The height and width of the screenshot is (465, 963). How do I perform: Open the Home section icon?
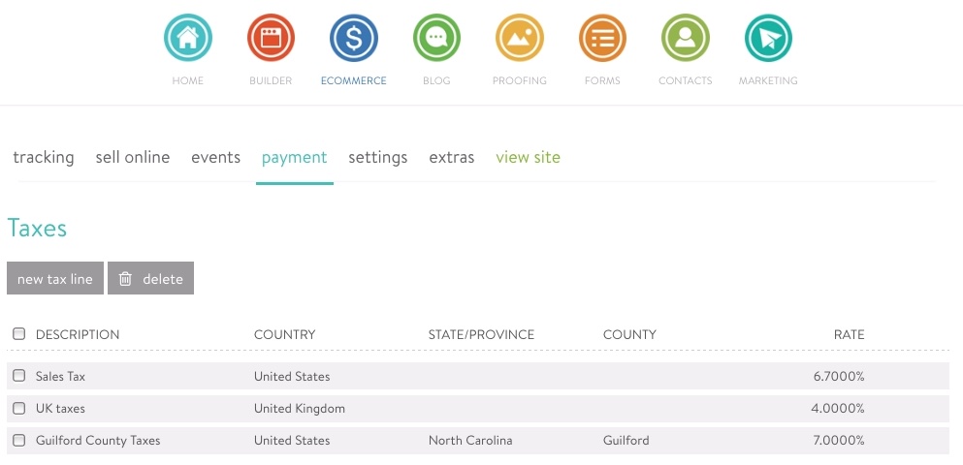[x=188, y=39]
